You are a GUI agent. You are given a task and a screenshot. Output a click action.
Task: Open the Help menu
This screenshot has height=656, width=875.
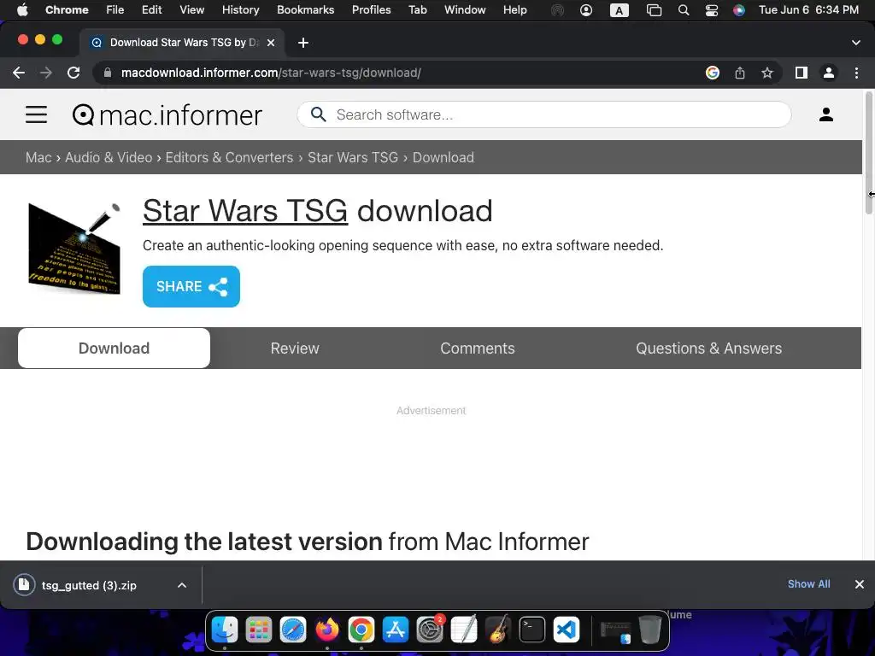tap(514, 9)
